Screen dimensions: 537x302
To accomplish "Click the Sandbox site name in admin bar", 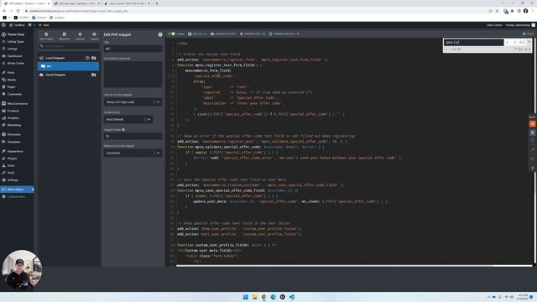I will pyautogui.click(x=17, y=25).
